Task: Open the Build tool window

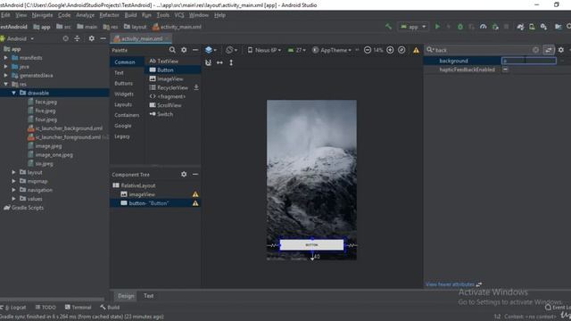Action: coord(110,307)
